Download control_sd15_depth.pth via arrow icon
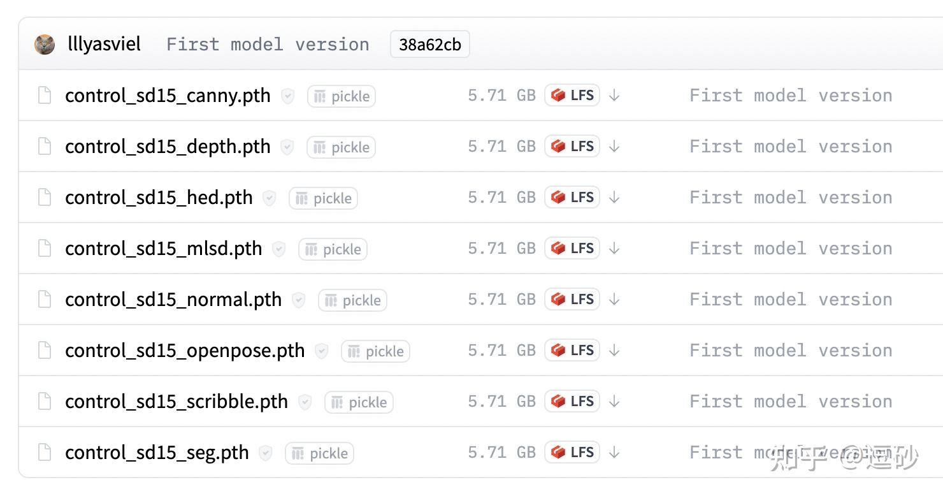Image resolution: width=943 pixels, height=496 pixels. coord(614,147)
